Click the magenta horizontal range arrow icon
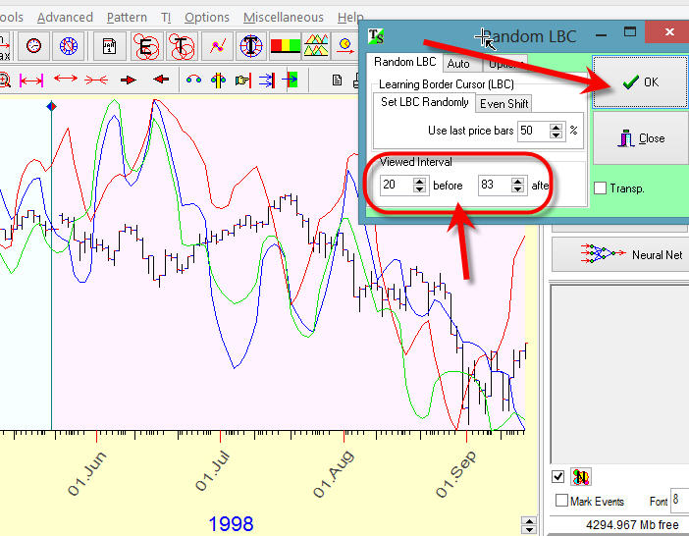Image resolution: width=689 pixels, height=536 pixels. (x=31, y=80)
